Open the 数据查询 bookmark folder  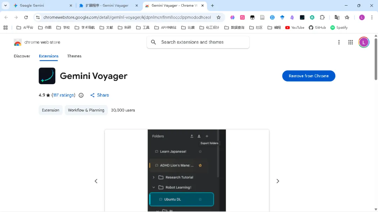pyautogui.click(x=234, y=28)
